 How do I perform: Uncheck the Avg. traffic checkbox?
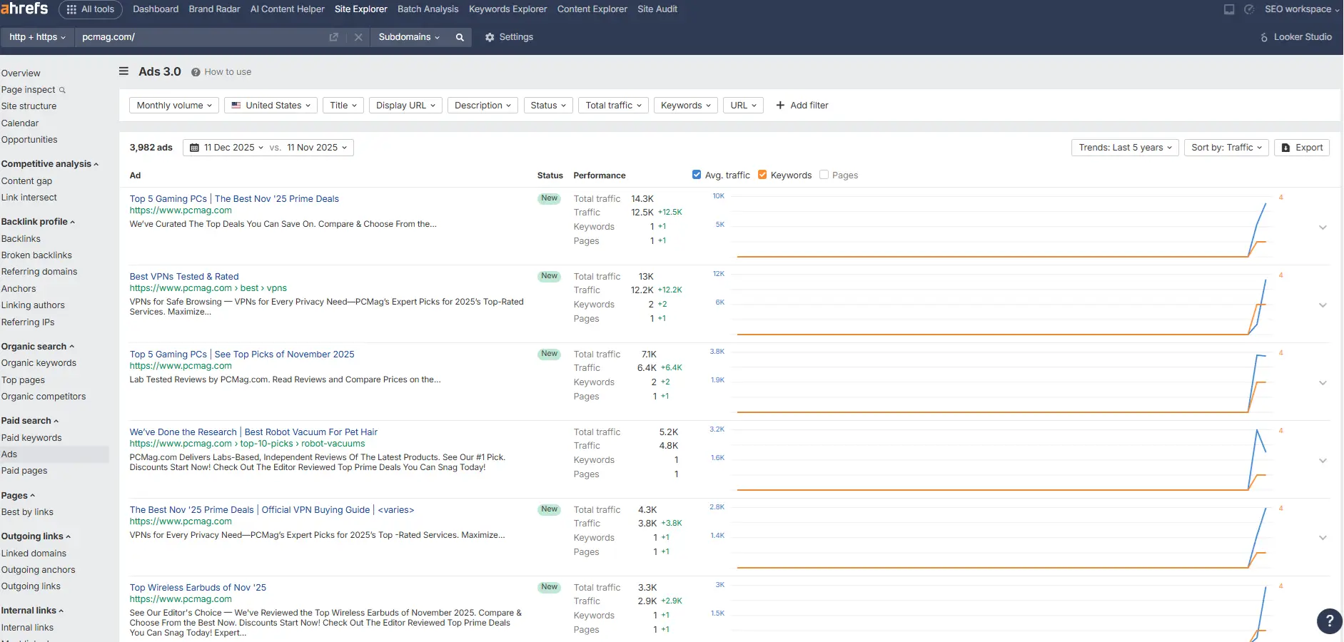696,174
